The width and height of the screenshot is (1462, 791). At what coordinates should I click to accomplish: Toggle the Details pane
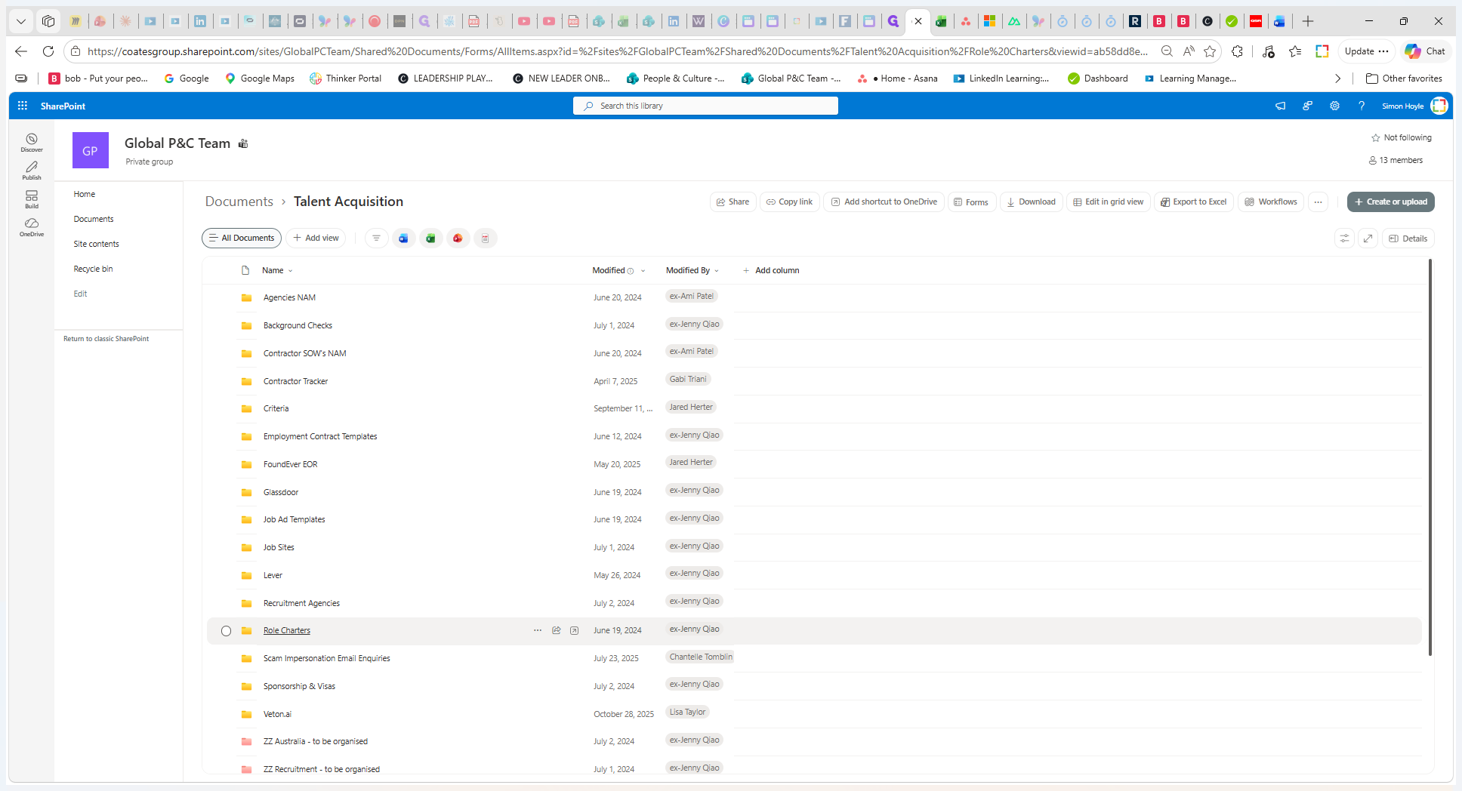pyautogui.click(x=1408, y=239)
